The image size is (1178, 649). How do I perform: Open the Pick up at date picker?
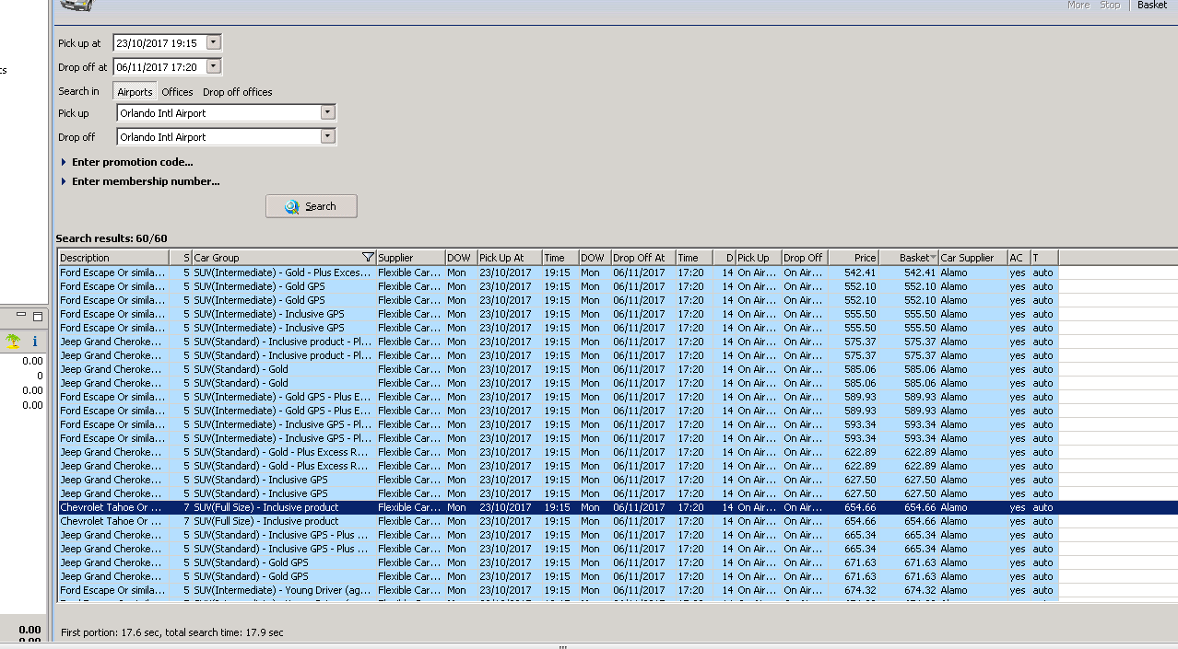click(214, 42)
